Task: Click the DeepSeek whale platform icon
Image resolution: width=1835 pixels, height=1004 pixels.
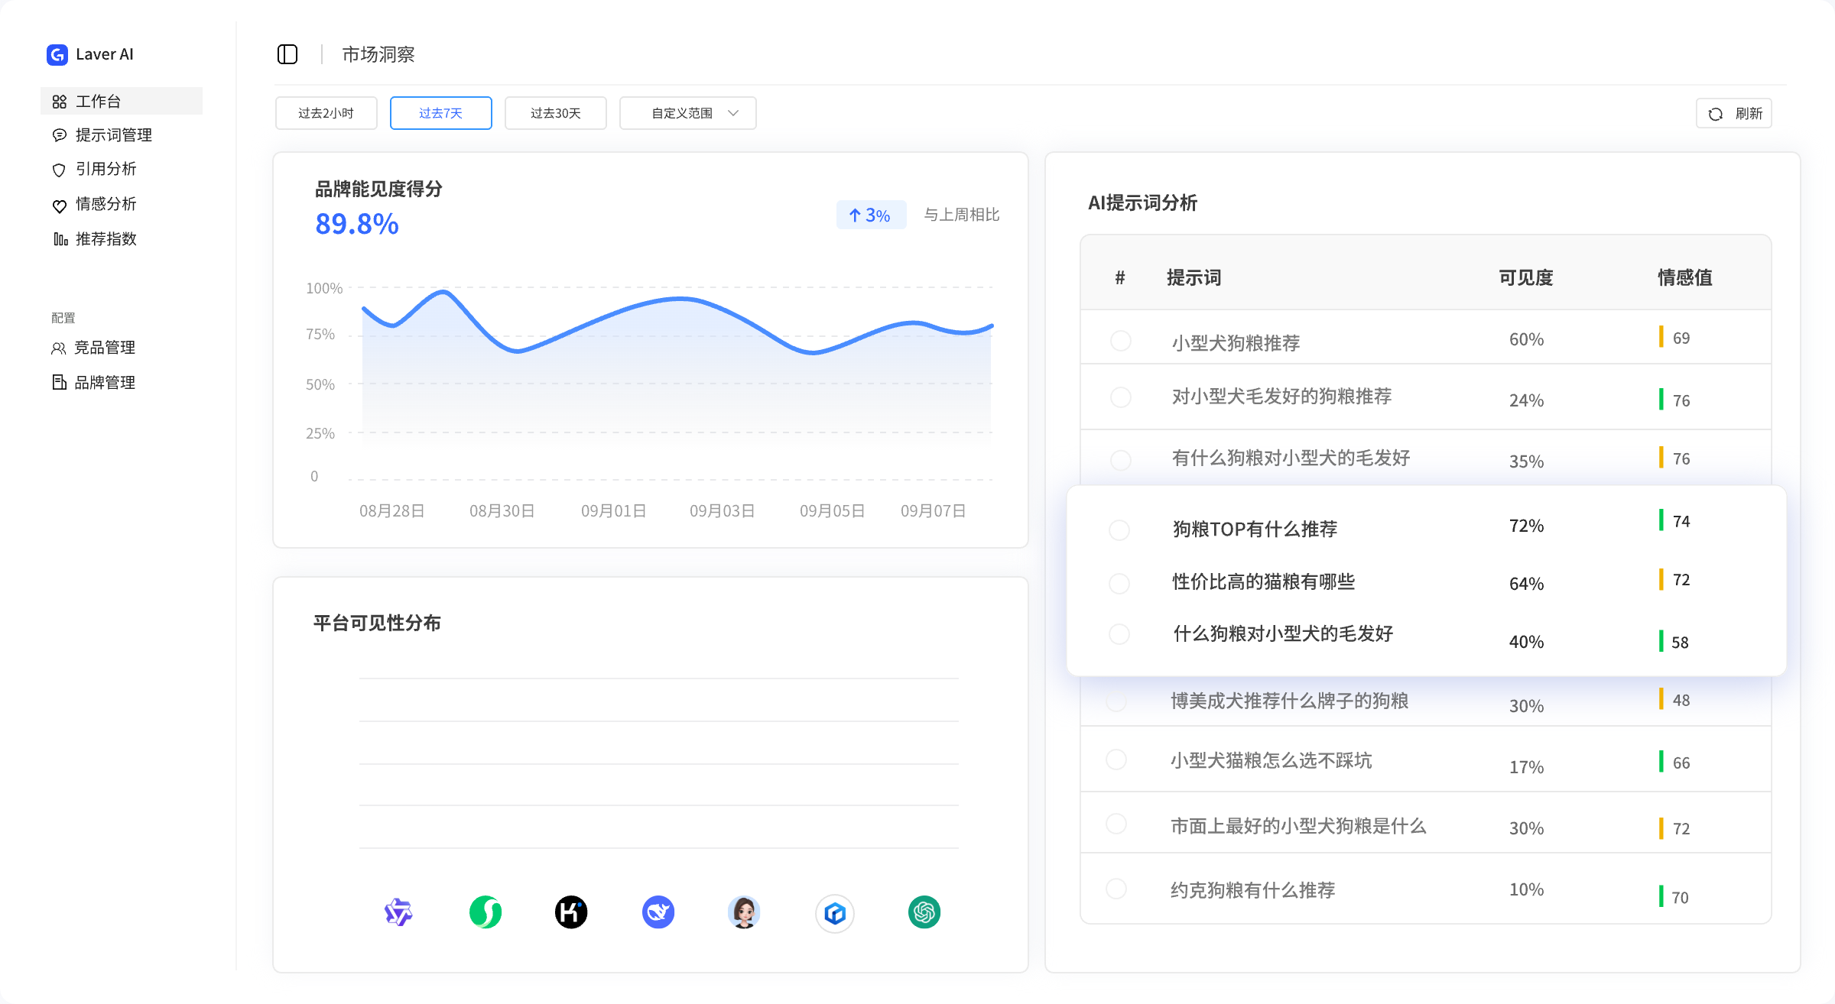Action: (658, 912)
